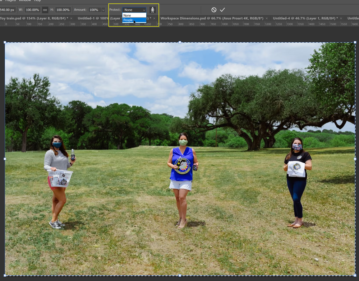Click the bottom-right corner transform handle
The width and height of the screenshot is (359, 281).
[x=355, y=276]
